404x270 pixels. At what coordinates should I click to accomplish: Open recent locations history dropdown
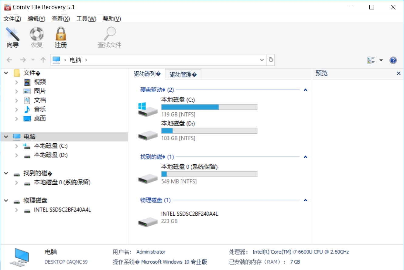point(33,60)
